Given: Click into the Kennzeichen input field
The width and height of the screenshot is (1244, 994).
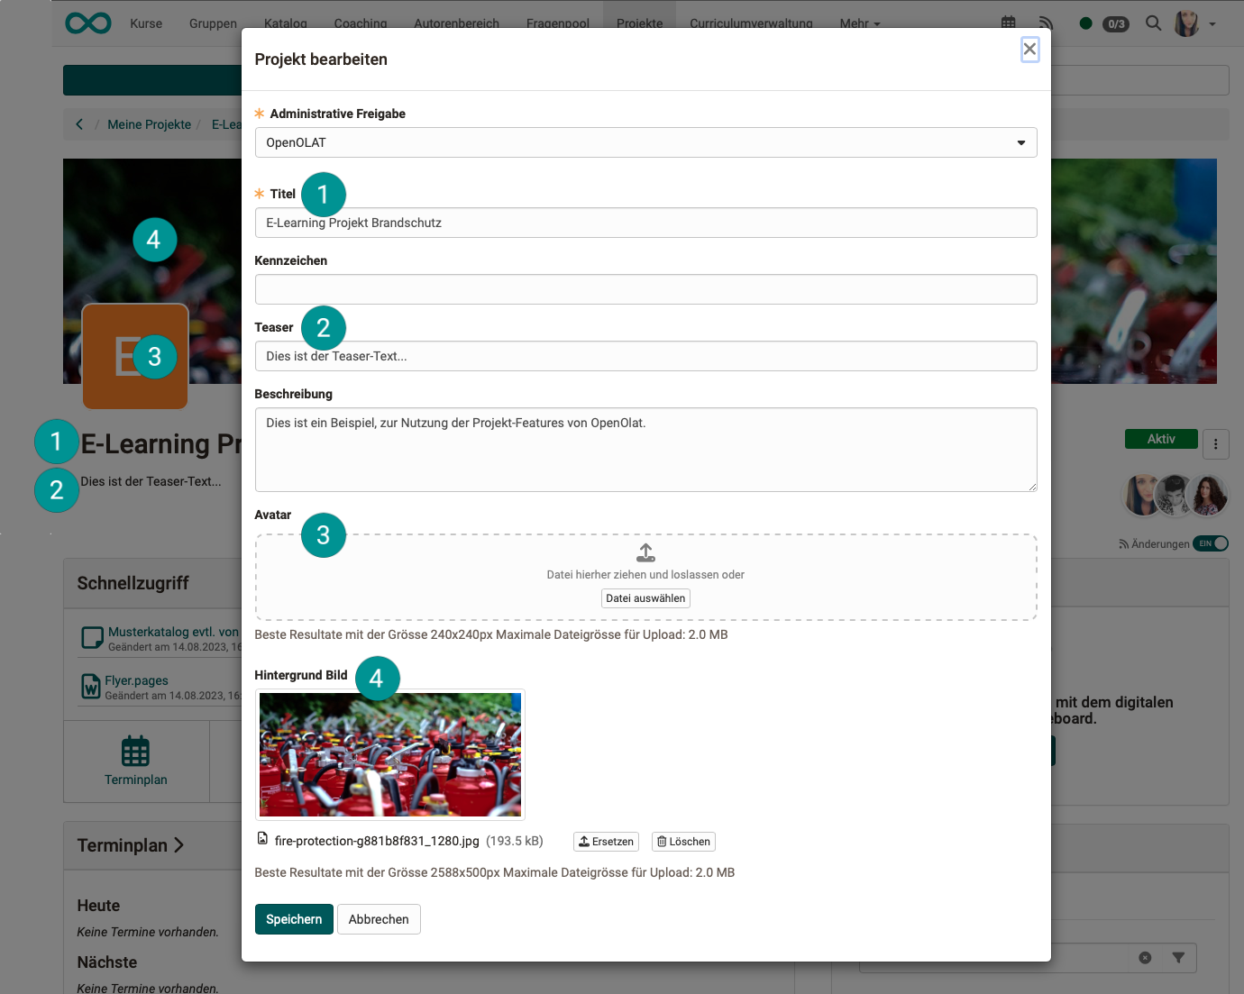Looking at the screenshot, I should pyautogui.click(x=645, y=289).
